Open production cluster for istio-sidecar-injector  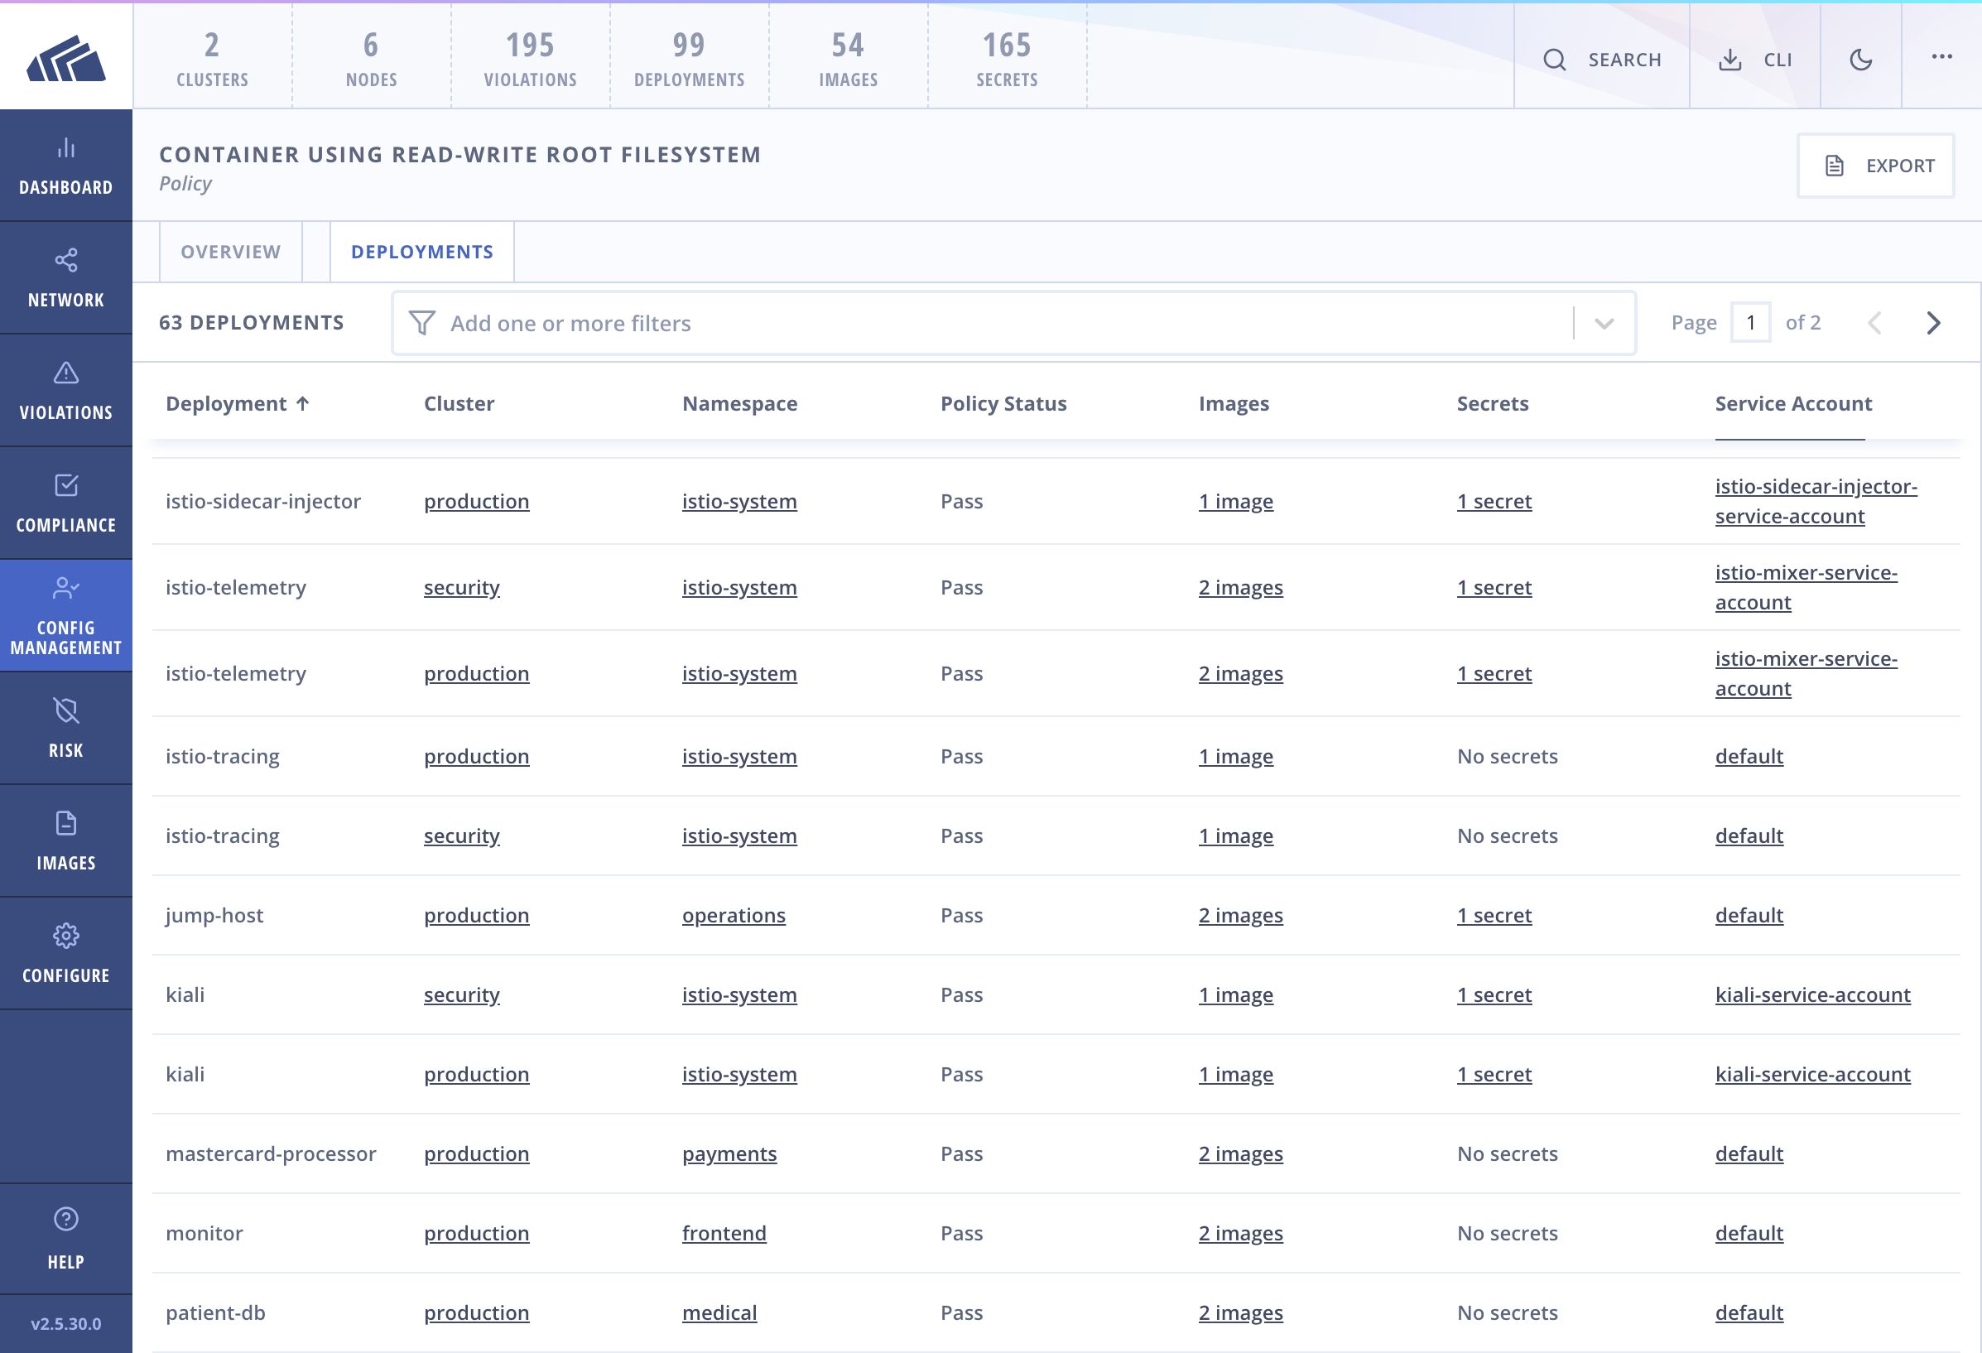point(477,501)
